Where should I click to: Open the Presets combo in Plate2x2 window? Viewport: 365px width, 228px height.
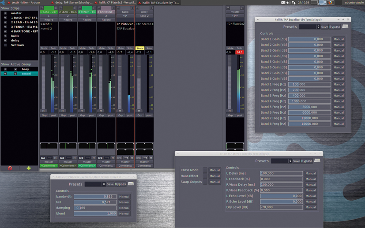[x=95, y=184]
